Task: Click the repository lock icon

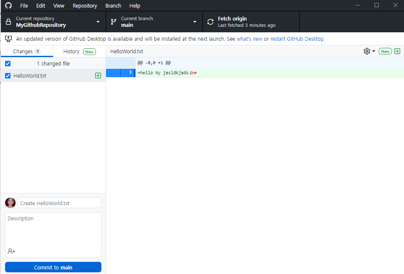Action: (x=8, y=21)
